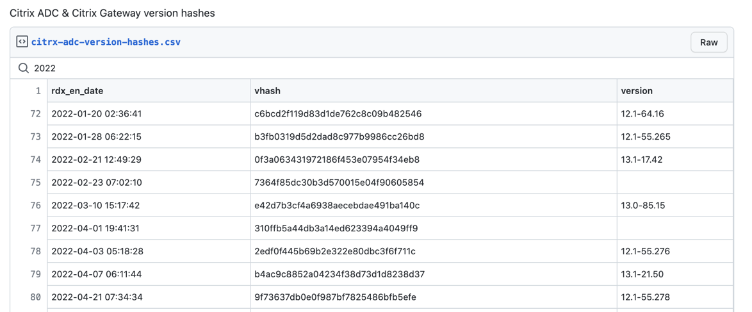
Task: Click line number 79
Action: (x=36, y=274)
